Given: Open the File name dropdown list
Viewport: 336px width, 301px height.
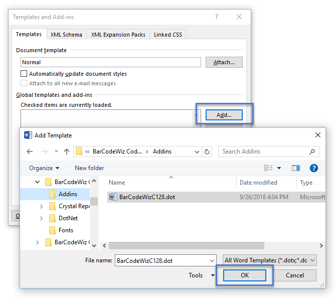Looking at the screenshot, I should tap(212, 260).
